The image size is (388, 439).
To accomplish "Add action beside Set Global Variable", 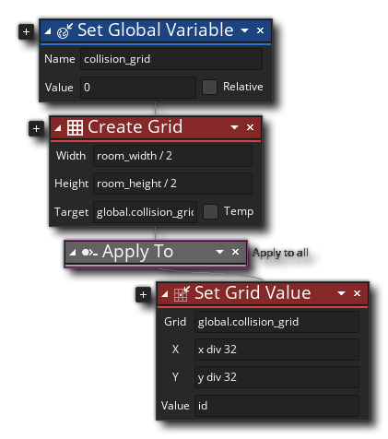I will point(26,31).
